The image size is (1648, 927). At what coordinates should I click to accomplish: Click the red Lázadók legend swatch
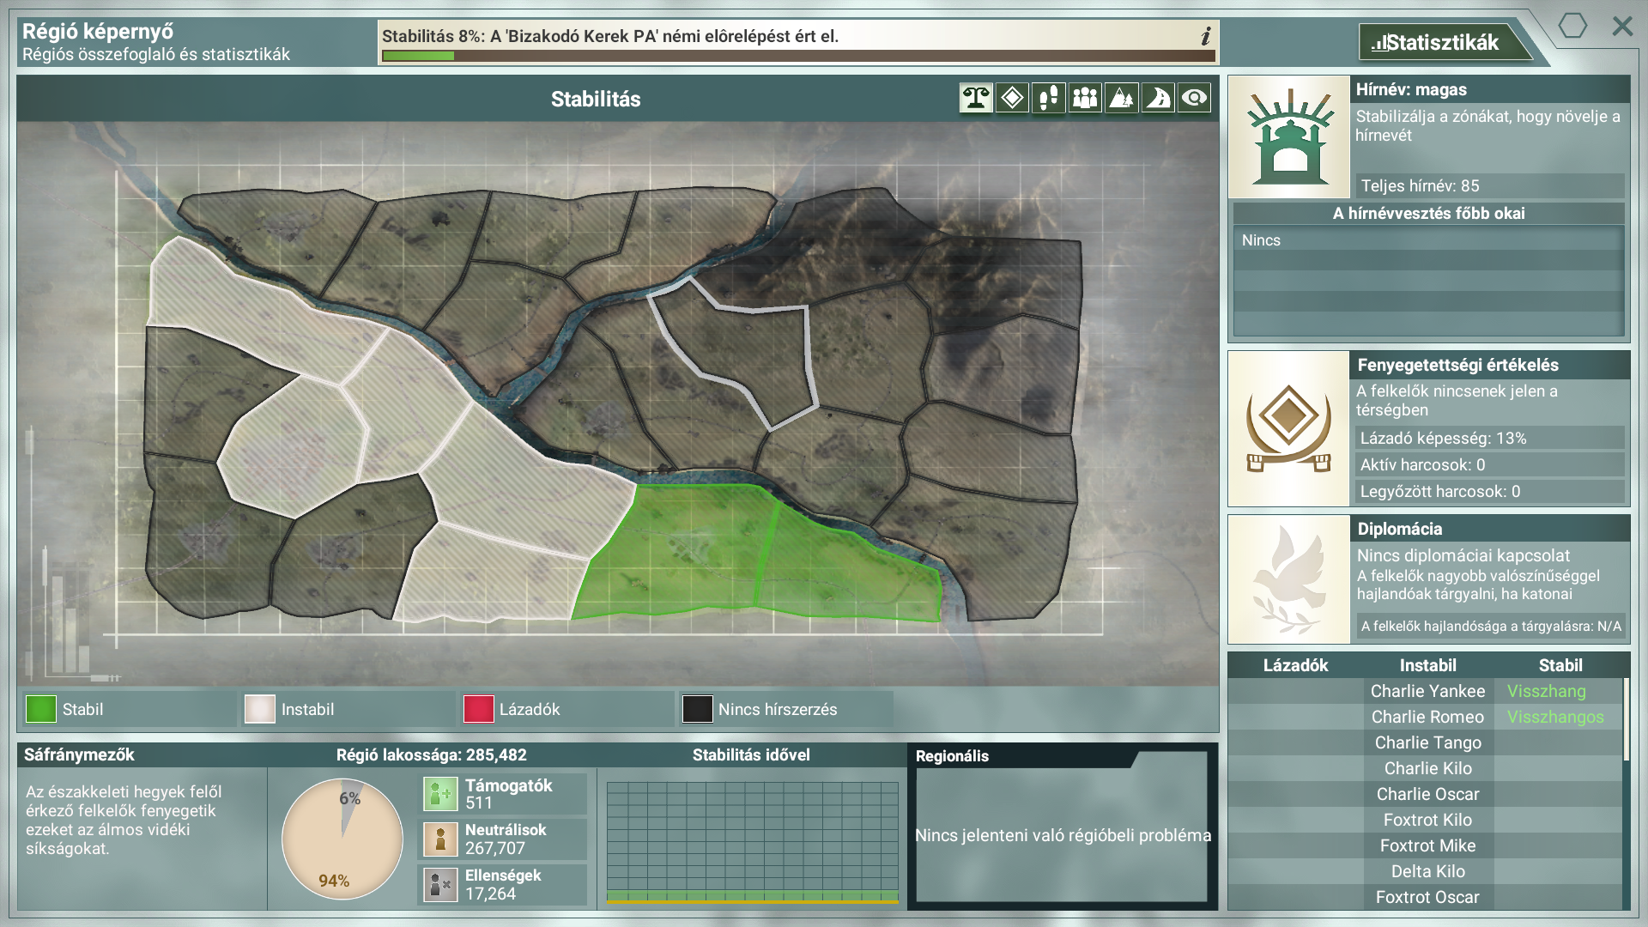pyautogui.click(x=478, y=709)
